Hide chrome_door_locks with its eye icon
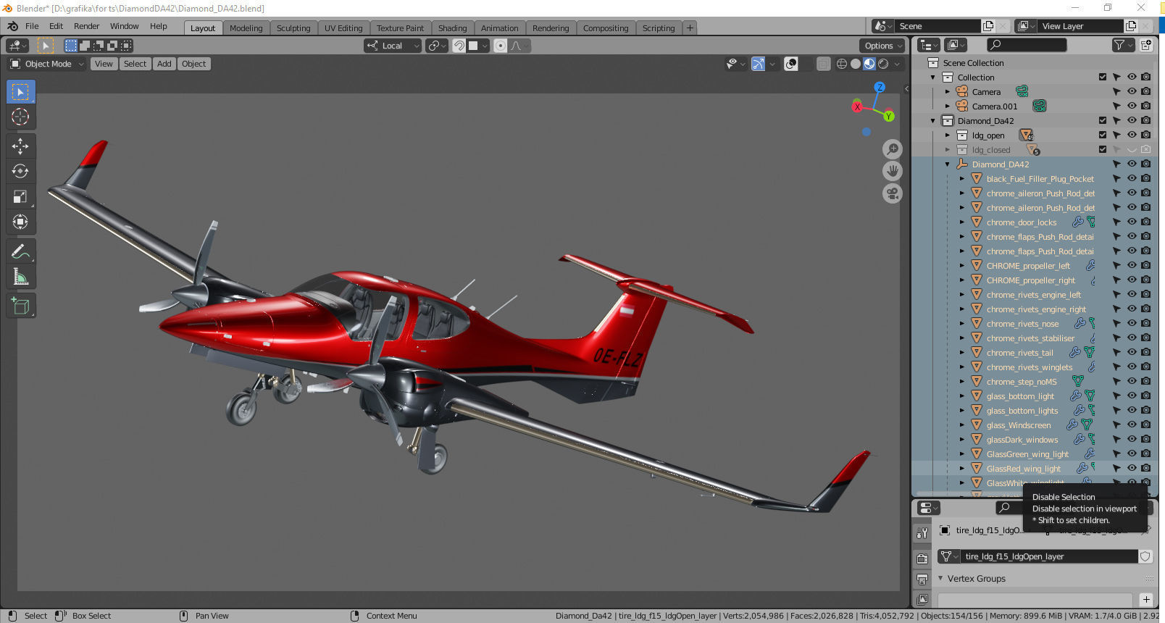 pyautogui.click(x=1132, y=222)
